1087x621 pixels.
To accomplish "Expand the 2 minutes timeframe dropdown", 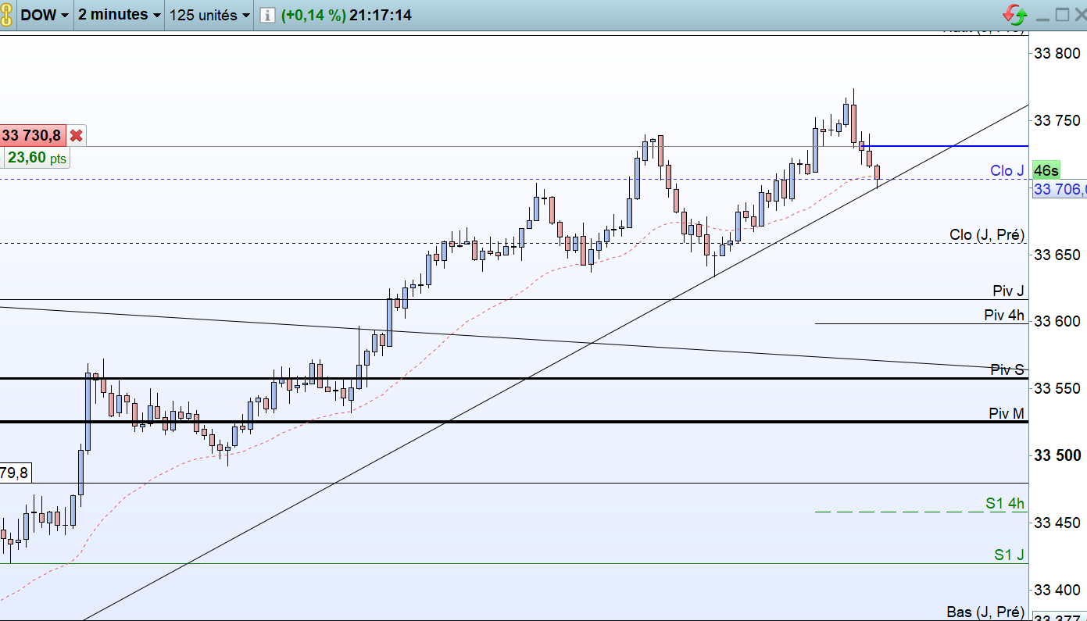I will (120, 15).
